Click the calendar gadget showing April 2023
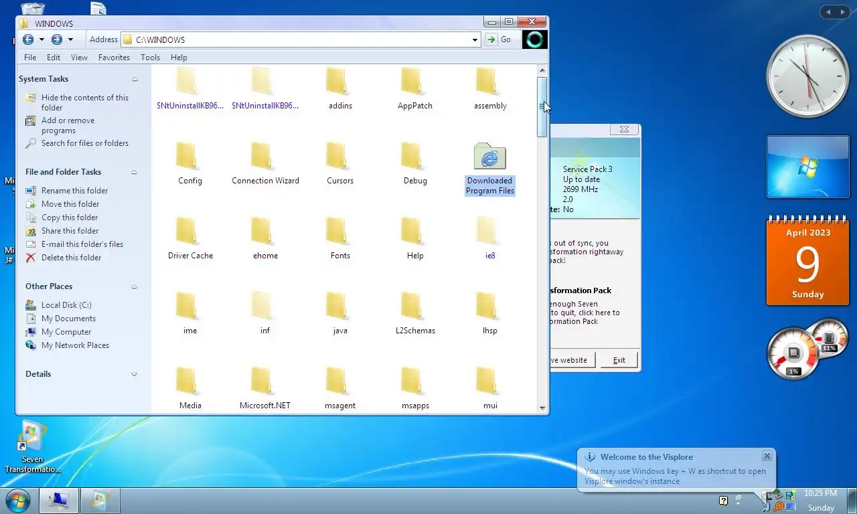This screenshot has width=857, height=514. point(807,260)
